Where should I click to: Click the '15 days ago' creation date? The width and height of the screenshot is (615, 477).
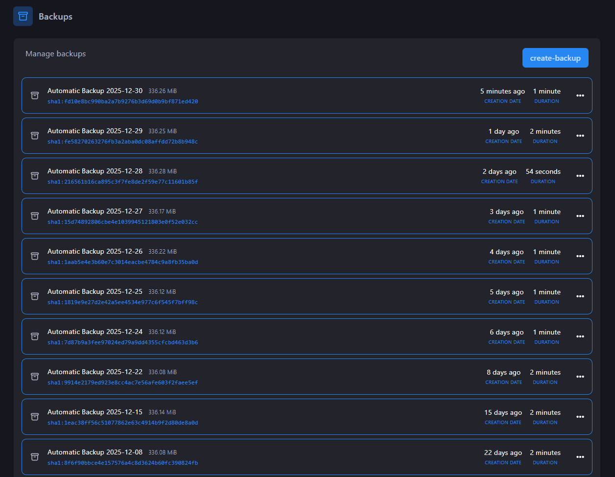503,412
